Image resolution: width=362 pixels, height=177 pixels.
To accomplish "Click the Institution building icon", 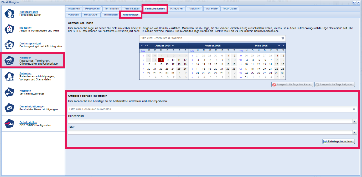I will coord(9,29).
